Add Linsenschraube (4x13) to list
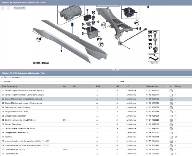Image resolution: width=192 pixels, height=156 pixels. pos(171,149)
